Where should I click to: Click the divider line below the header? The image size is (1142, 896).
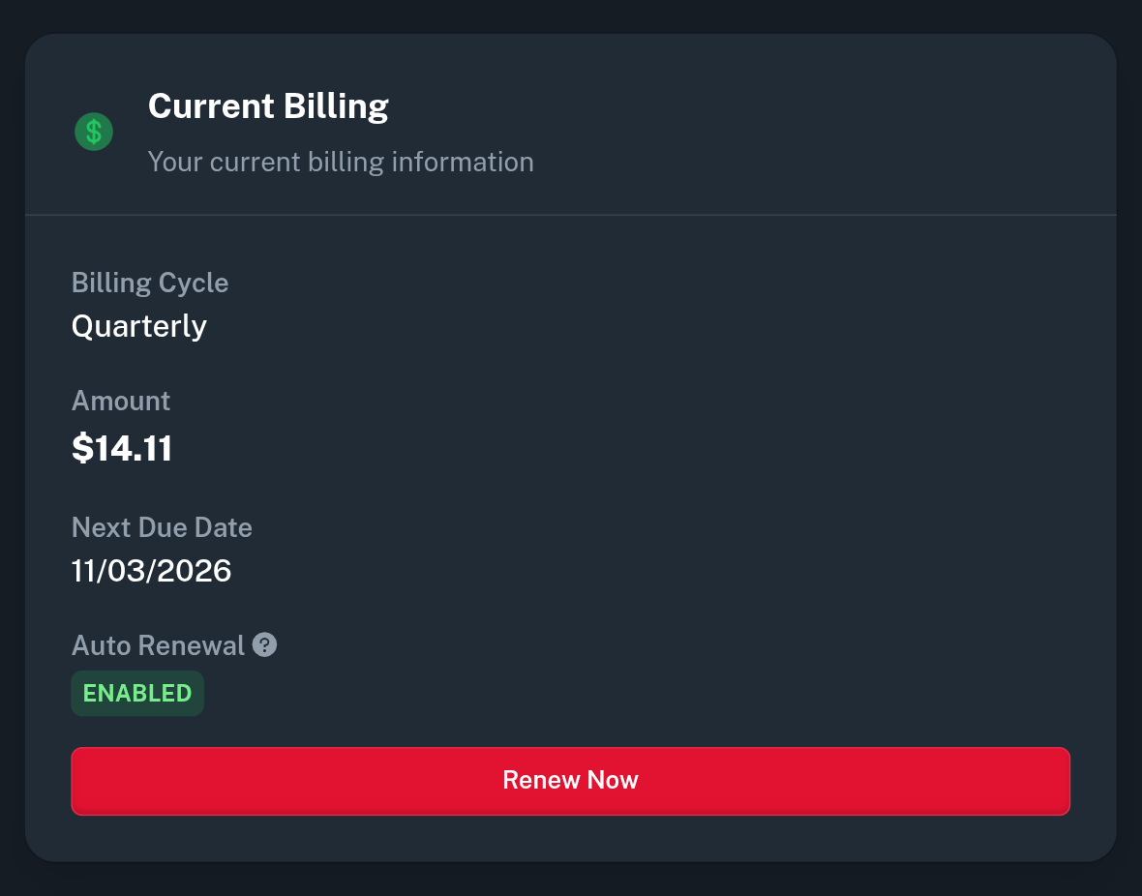tap(571, 214)
